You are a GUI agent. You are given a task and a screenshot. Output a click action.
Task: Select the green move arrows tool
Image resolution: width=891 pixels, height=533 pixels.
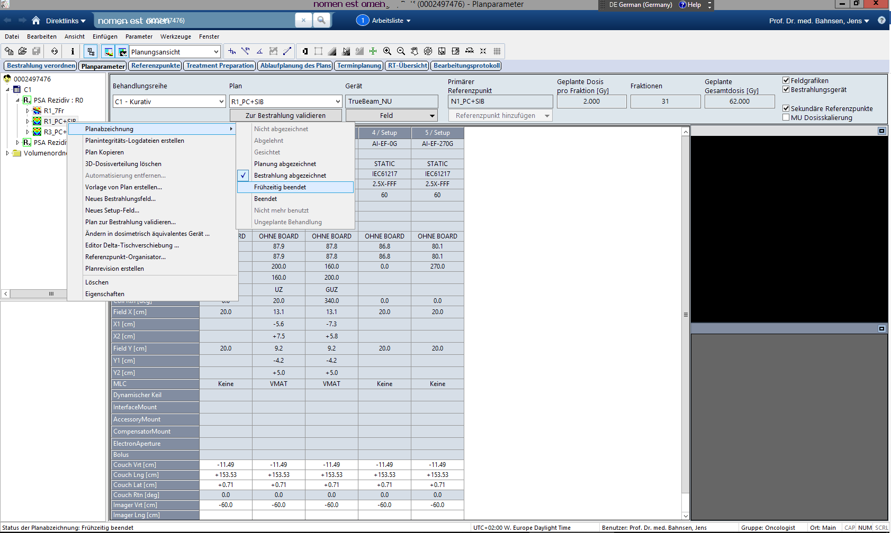(x=373, y=51)
